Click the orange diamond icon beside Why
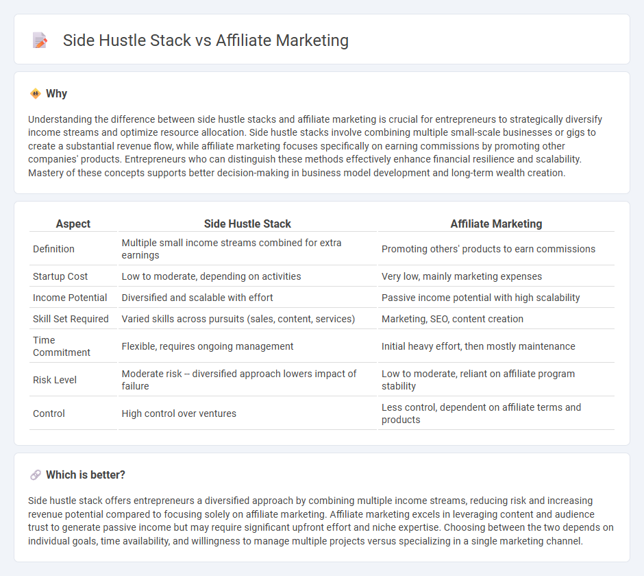The image size is (644, 576). tap(36, 94)
